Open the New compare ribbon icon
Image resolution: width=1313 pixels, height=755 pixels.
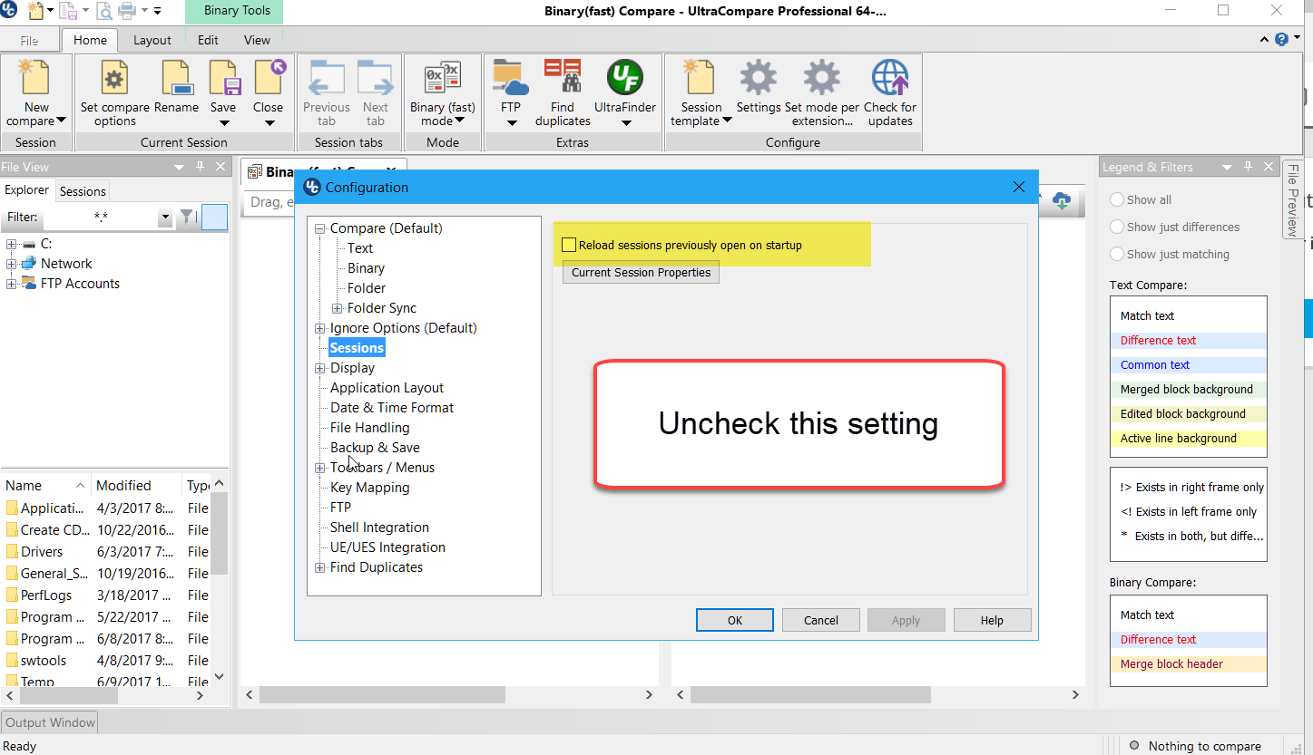coord(35,78)
